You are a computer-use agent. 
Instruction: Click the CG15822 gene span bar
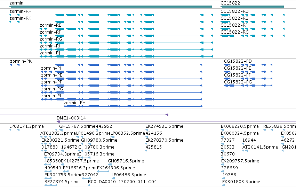(252, 7)
